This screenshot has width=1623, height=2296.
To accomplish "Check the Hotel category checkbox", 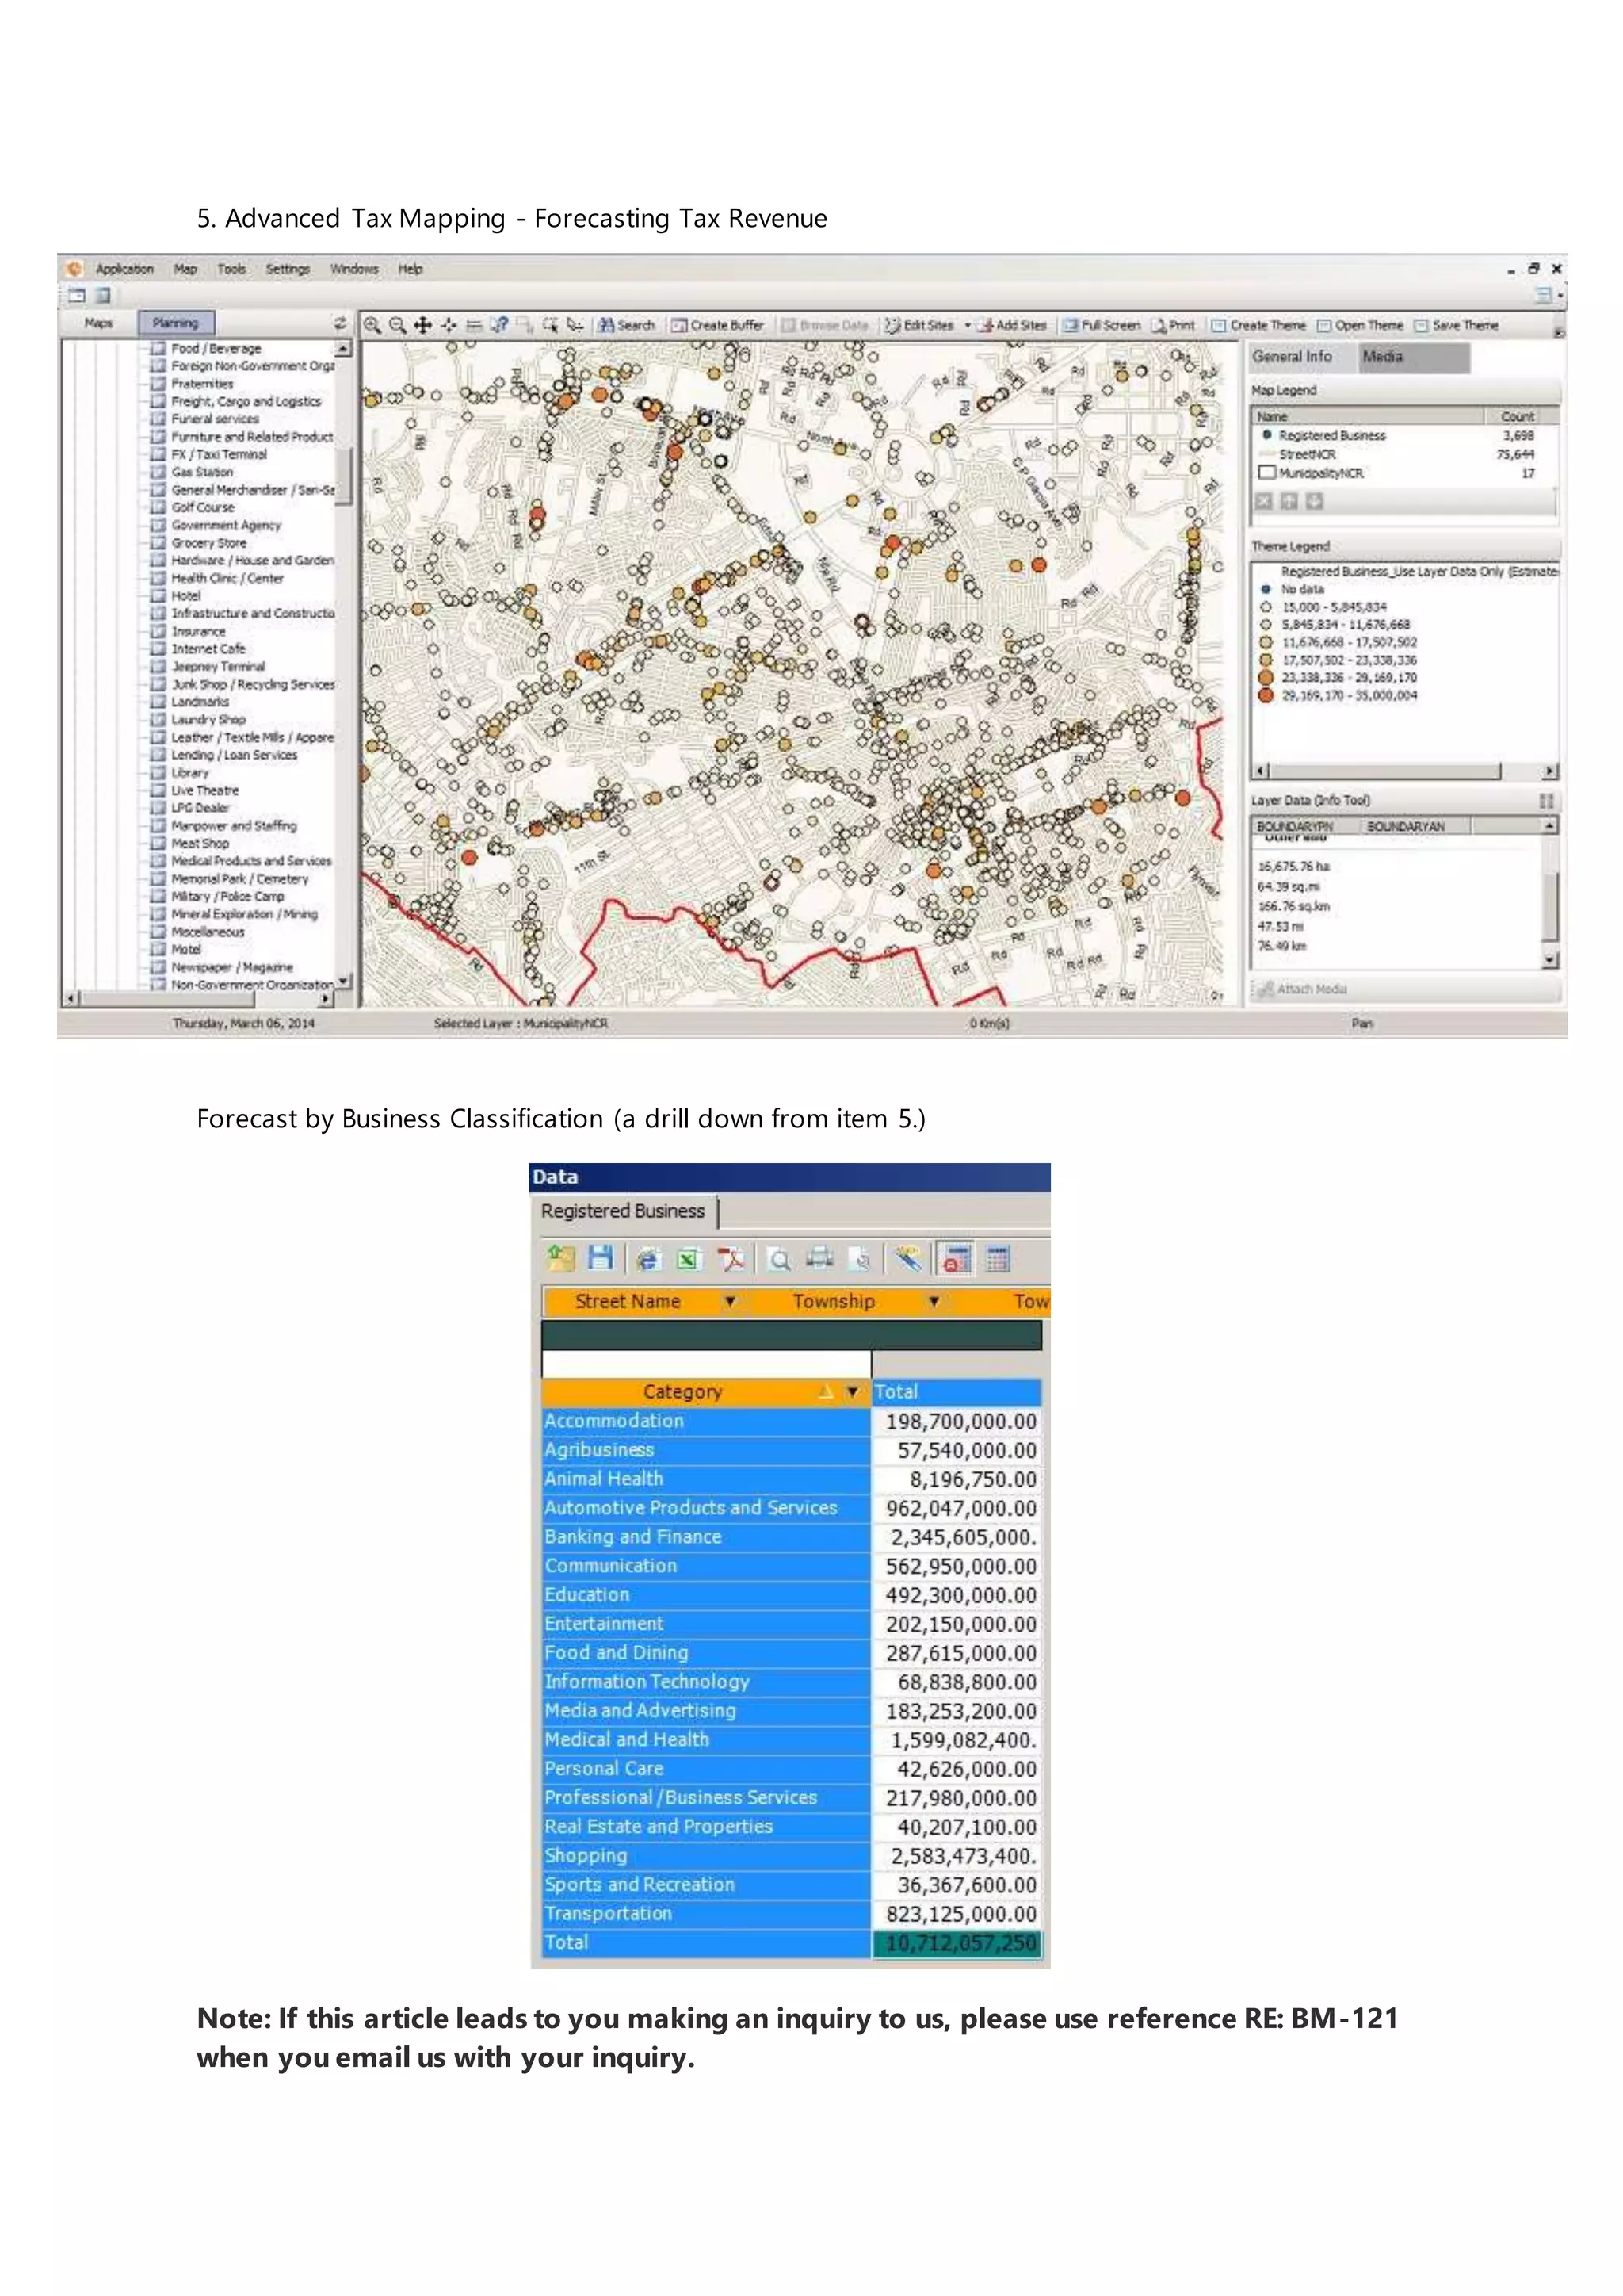I will coord(158,596).
